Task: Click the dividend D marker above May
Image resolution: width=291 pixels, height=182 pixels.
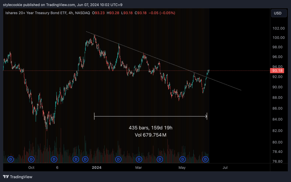Action: click(x=182, y=159)
